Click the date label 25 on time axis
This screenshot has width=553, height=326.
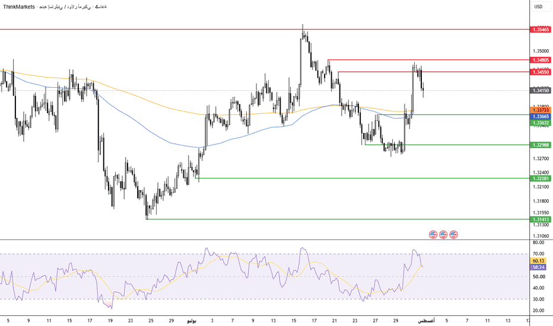151,321
